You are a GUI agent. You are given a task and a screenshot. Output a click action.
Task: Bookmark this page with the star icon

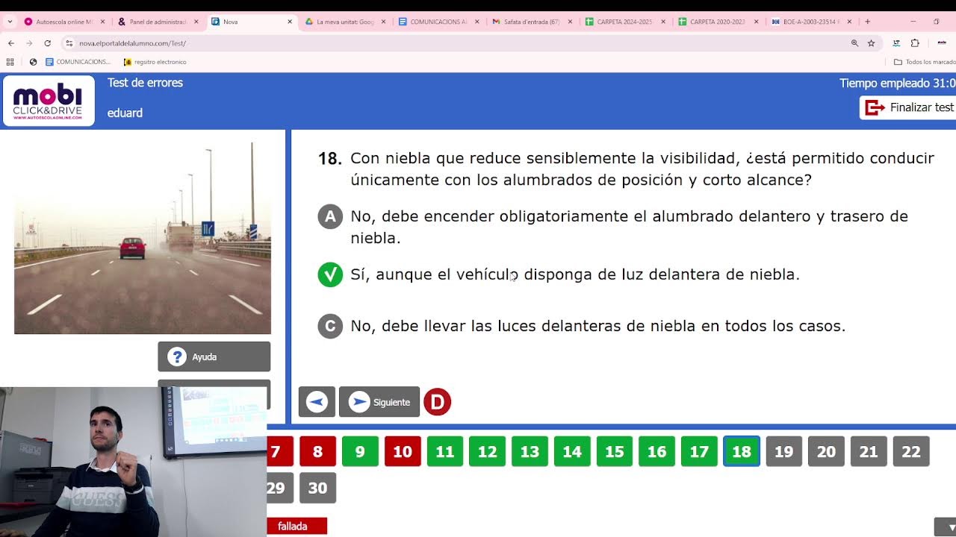point(871,43)
